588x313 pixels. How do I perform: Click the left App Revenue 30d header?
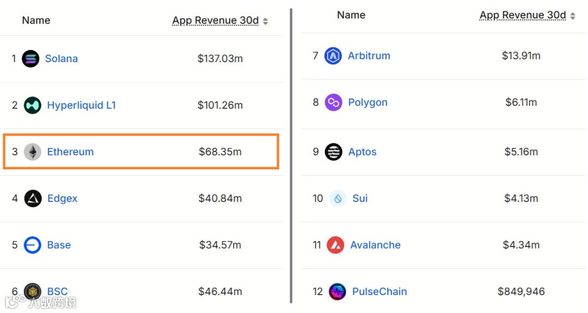[215, 21]
